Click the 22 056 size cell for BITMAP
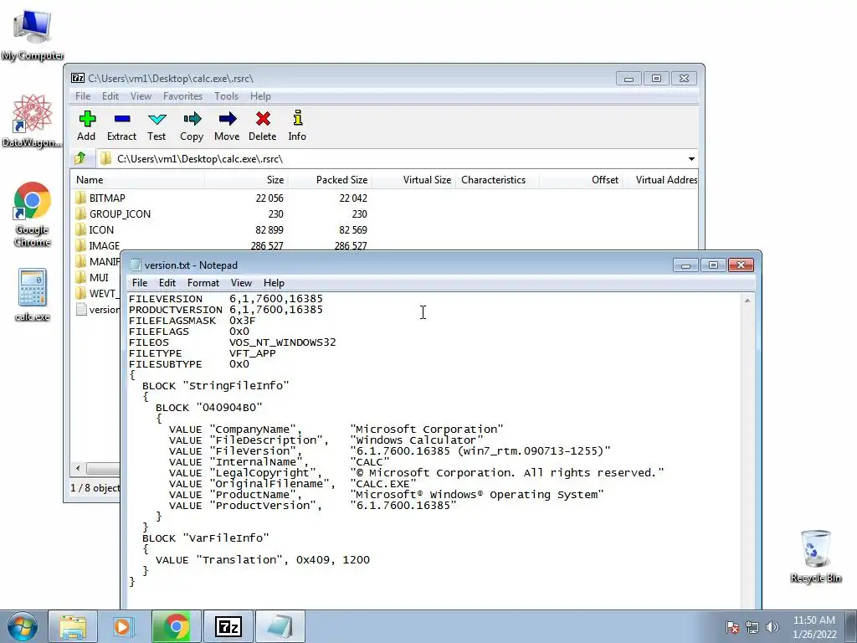The width and height of the screenshot is (857, 643). [269, 198]
